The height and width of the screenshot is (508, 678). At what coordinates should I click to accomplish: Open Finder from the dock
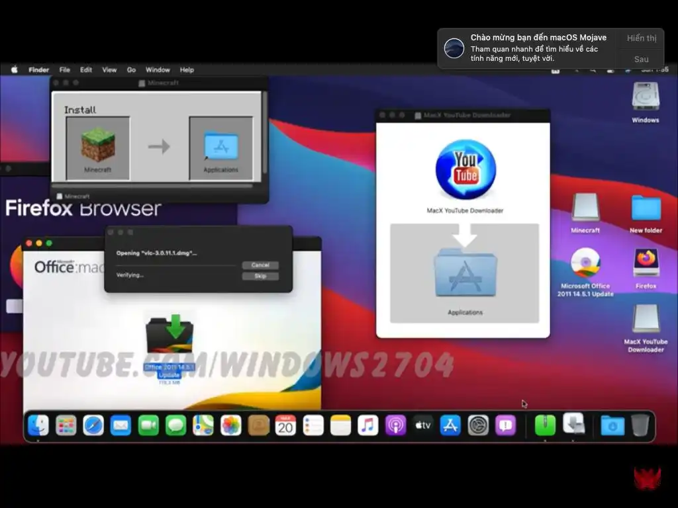(38, 425)
